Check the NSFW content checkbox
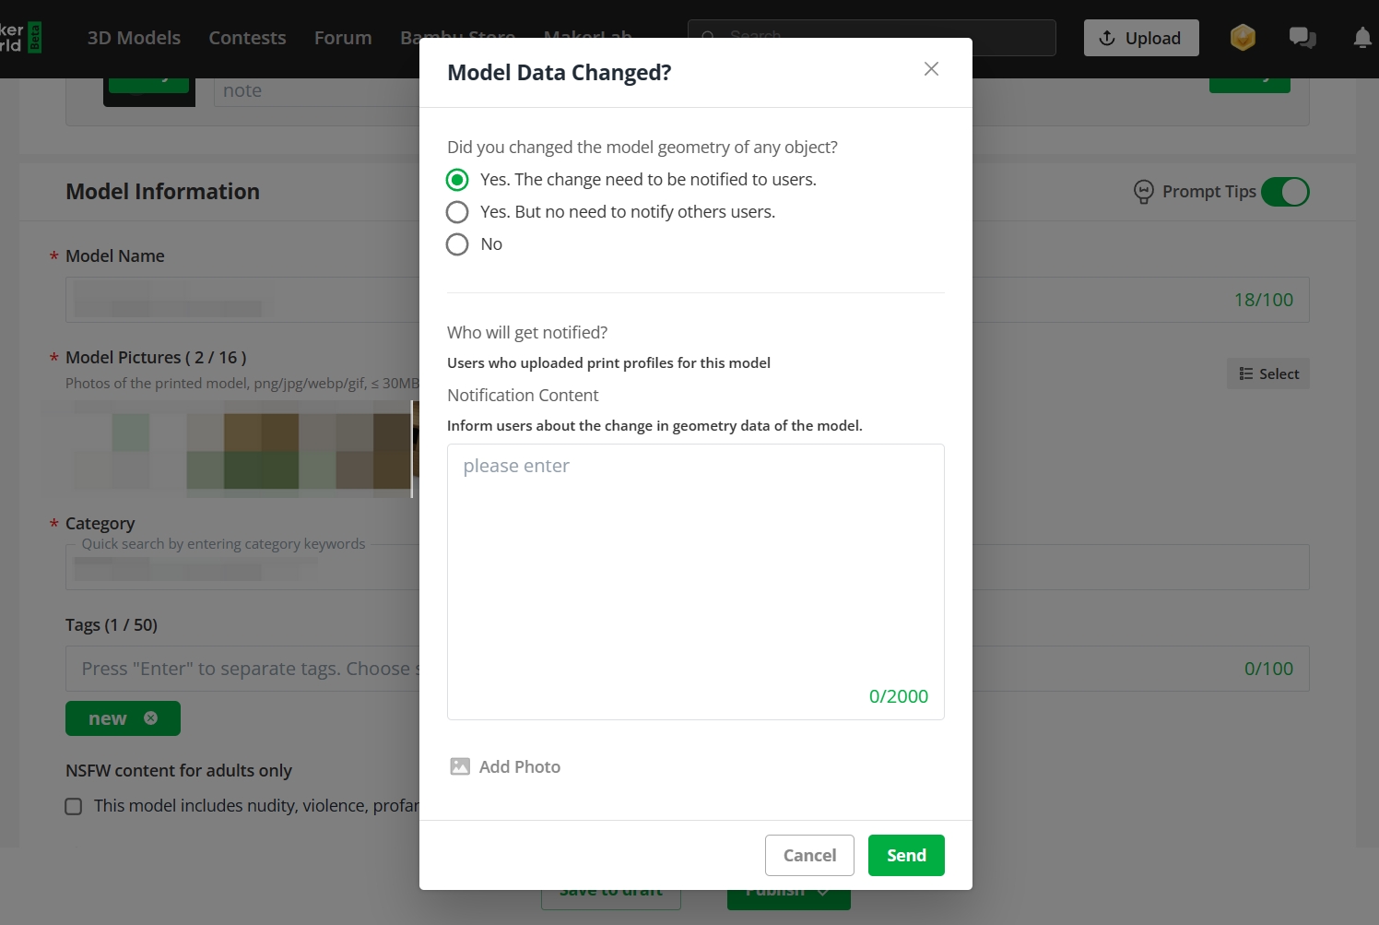 coord(74,806)
